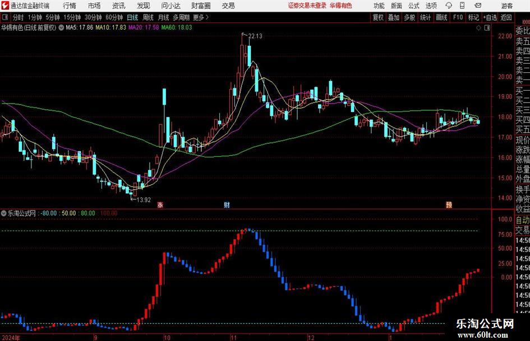Screen dimensions: 530x341
Task: Toggle the left panel layout icon
Action: coord(4,17)
